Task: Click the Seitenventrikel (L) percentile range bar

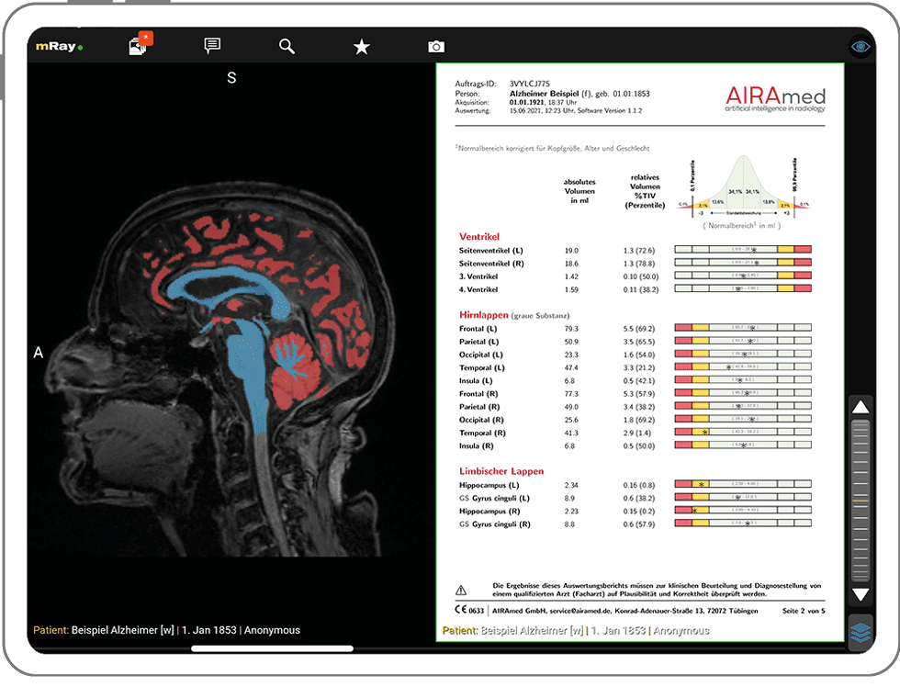Action: [743, 250]
